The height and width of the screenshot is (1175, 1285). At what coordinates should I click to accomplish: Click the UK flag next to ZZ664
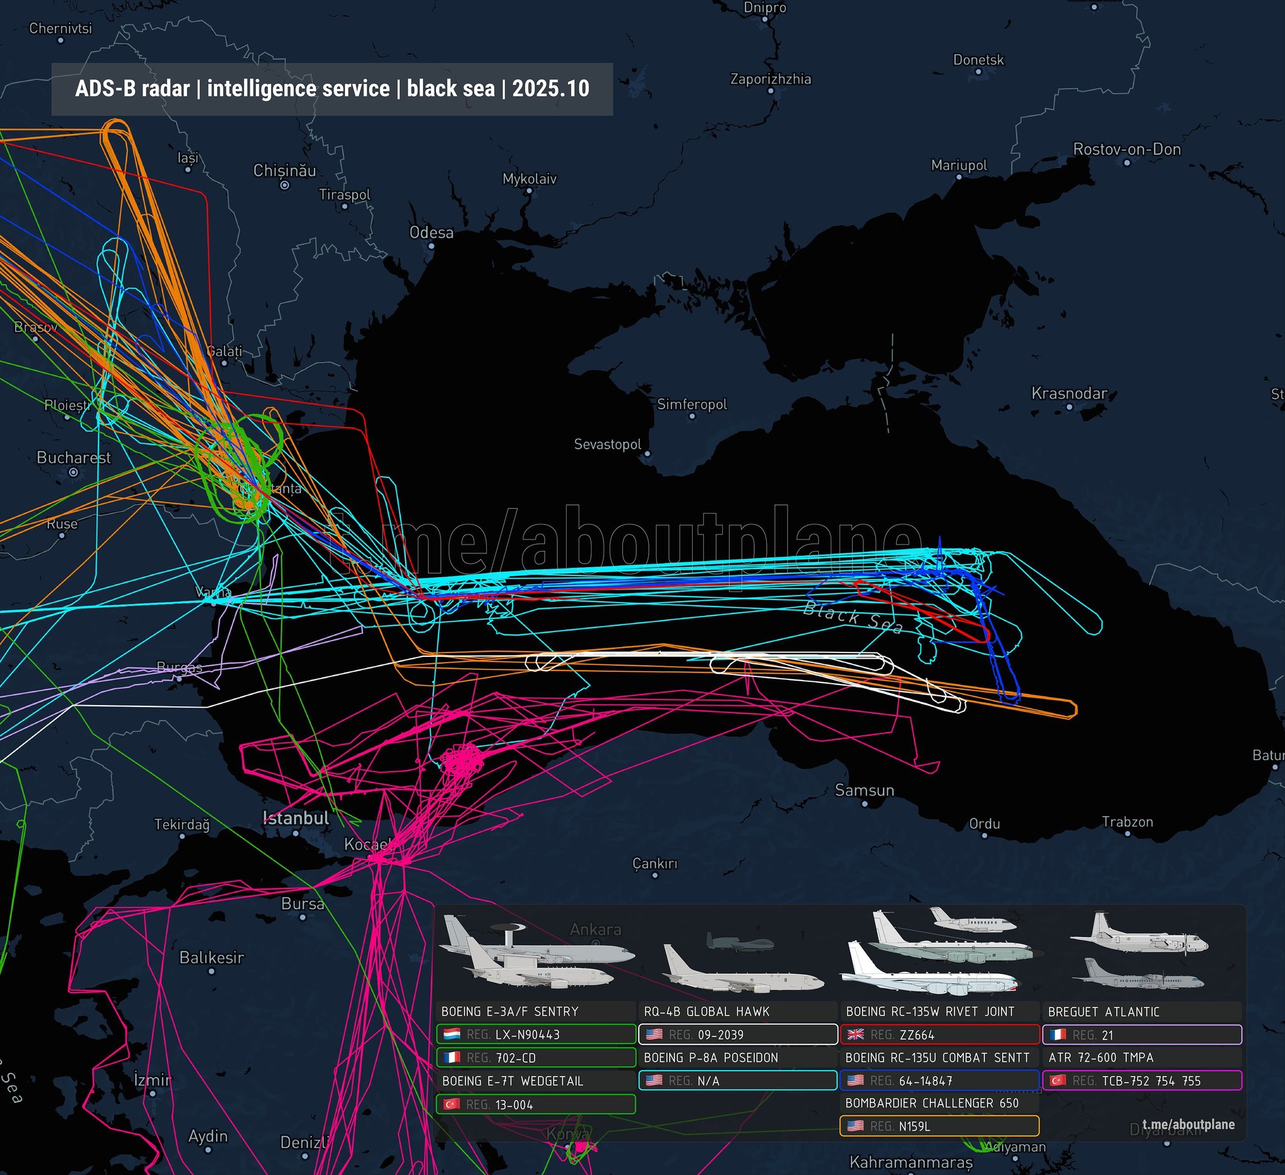(855, 1034)
